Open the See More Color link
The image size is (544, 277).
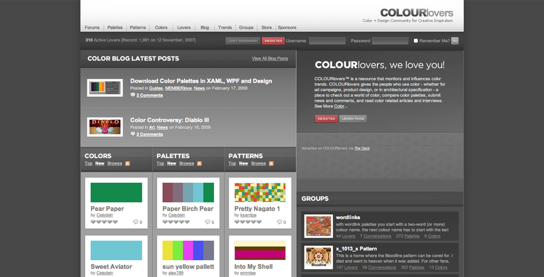click(x=339, y=107)
